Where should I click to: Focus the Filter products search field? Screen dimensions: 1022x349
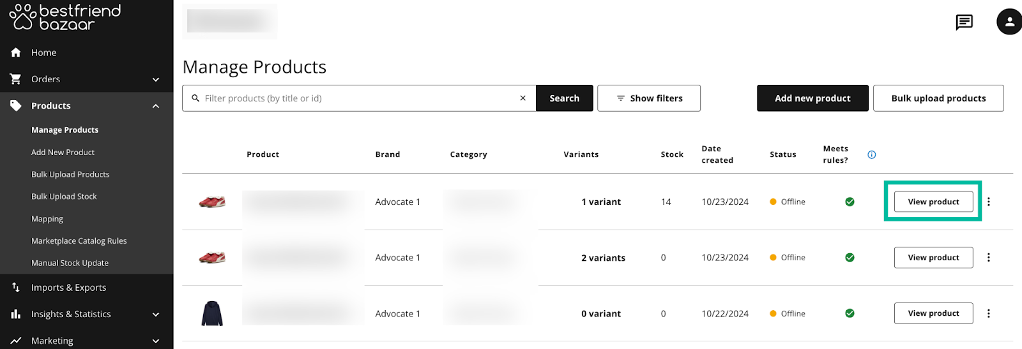[x=359, y=98]
